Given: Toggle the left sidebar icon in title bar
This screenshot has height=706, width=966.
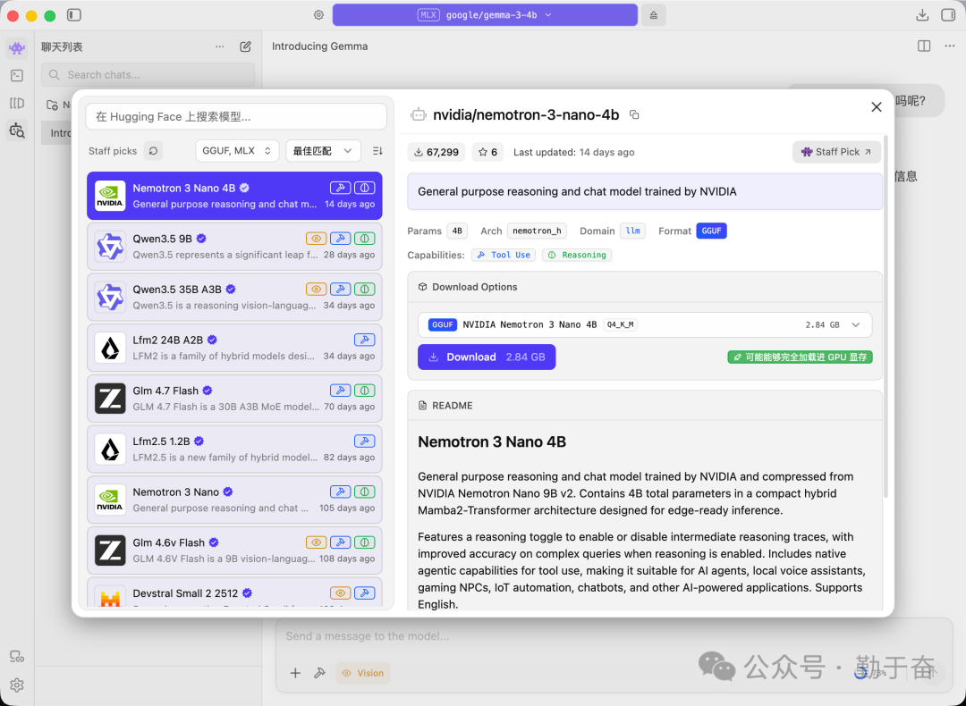Looking at the screenshot, I should pos(74,15).
